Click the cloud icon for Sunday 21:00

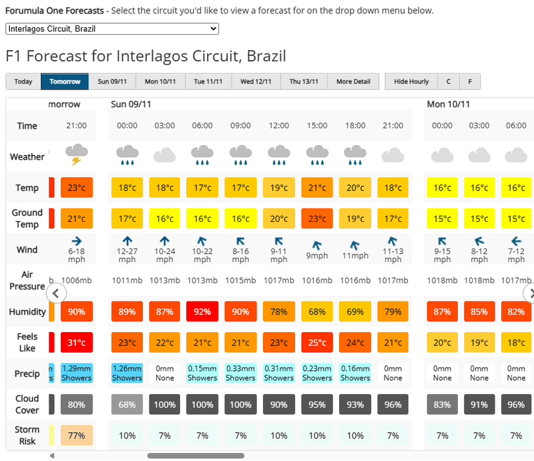pos(393,156)
